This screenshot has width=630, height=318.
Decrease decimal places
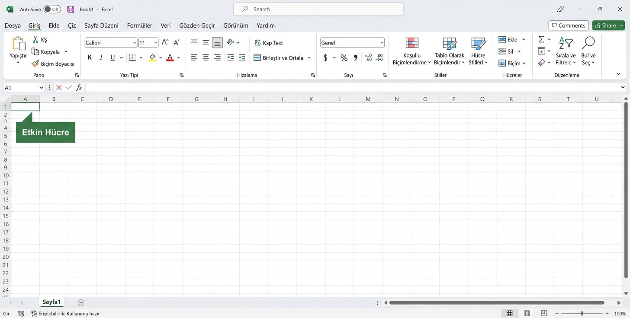point(379,57)
